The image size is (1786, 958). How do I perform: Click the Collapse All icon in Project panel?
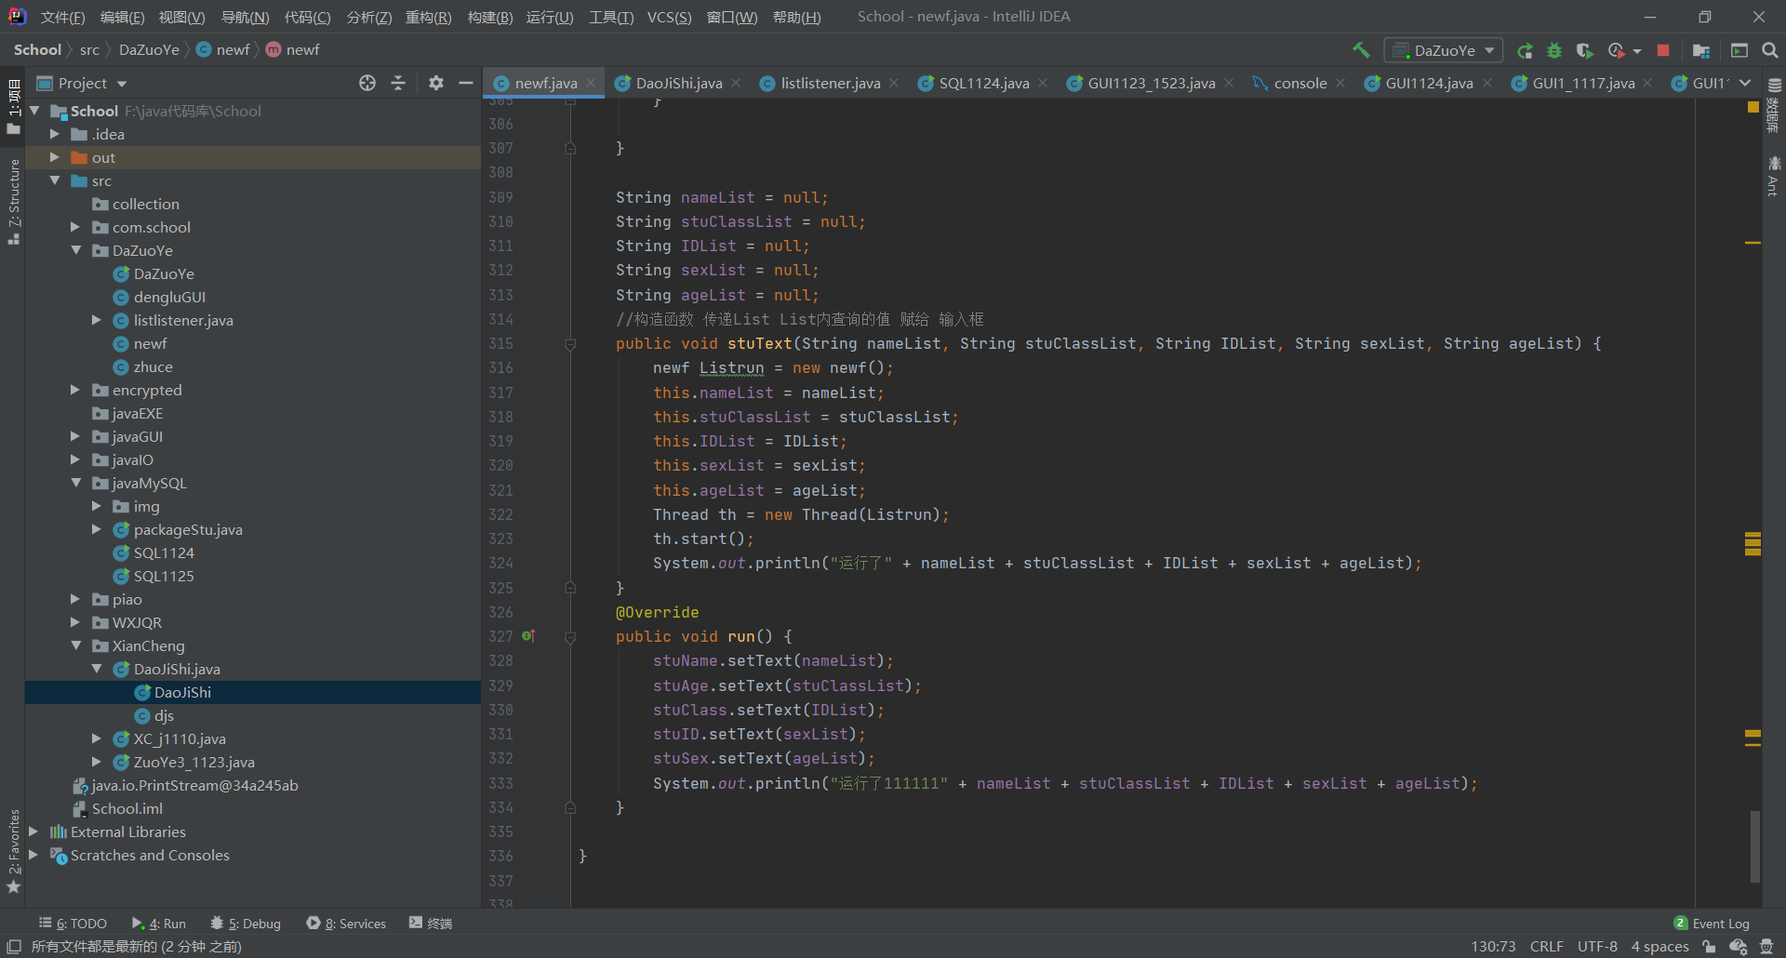(398, 83)
